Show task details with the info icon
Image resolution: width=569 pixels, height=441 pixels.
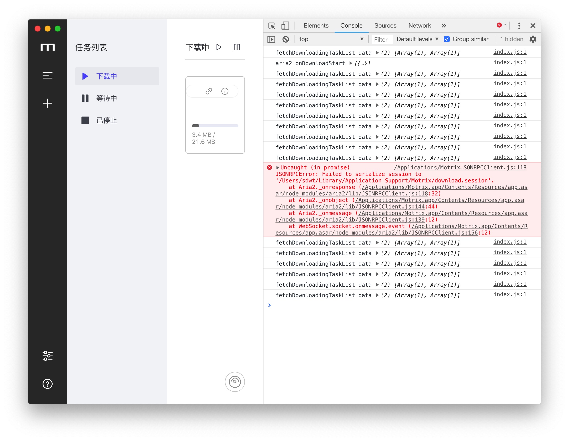[225, 91]
